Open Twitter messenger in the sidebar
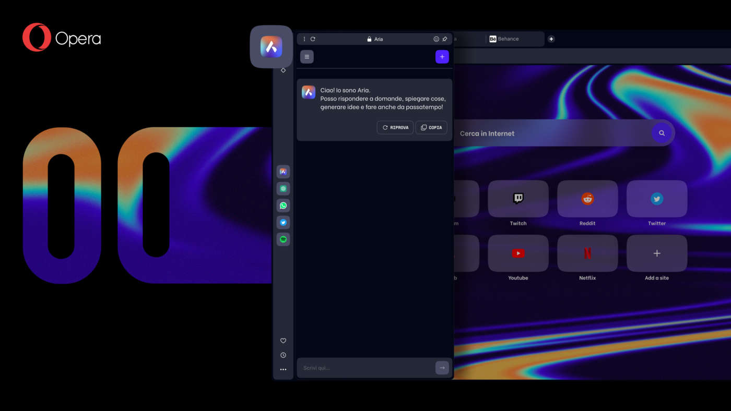This screenshot has width=731, height=411. click(x=283, y=222)
